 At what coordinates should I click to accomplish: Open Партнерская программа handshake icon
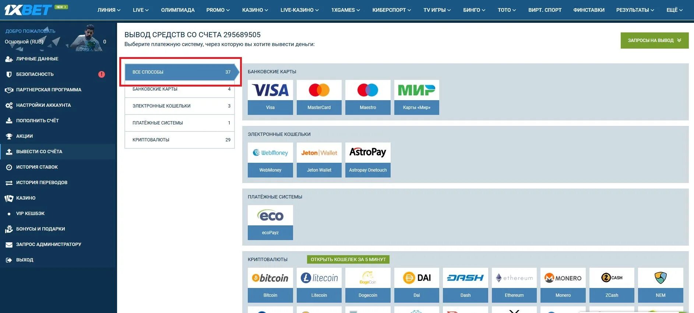pyautogui.click(x=9, y=90)
